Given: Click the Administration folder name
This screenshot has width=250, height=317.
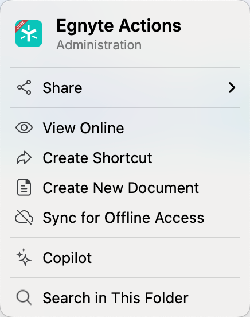Looking at the screenshot, I should (99, 45).
